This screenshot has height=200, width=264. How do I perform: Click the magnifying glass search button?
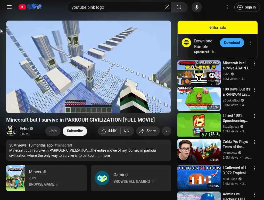(179, 7)
